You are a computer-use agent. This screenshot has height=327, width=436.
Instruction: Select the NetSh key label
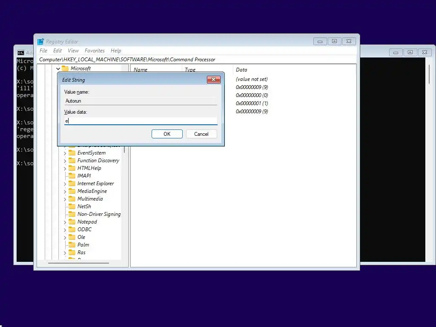tap(84, 207)
